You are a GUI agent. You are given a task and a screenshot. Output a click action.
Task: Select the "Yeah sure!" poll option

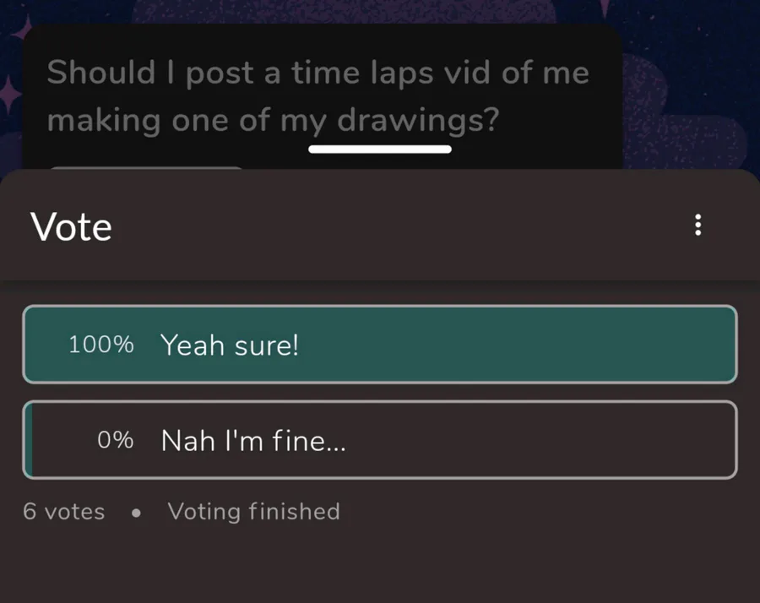[x=380, y=345]
